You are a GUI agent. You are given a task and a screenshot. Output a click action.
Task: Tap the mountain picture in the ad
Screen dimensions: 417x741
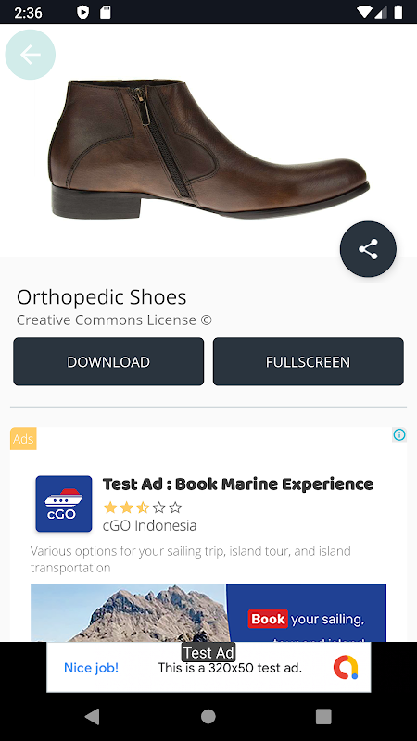pyautogui.click(x=128, y=613)
